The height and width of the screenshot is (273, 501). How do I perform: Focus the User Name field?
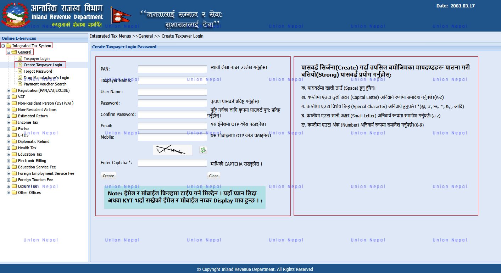[172, 92]
